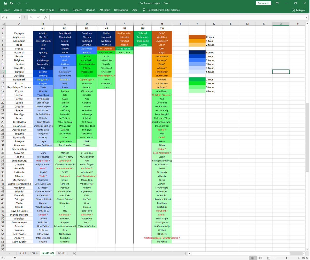Screen dimensions: 310x260
Task: Select the Copenhagen ? cell
Action: 87,79
